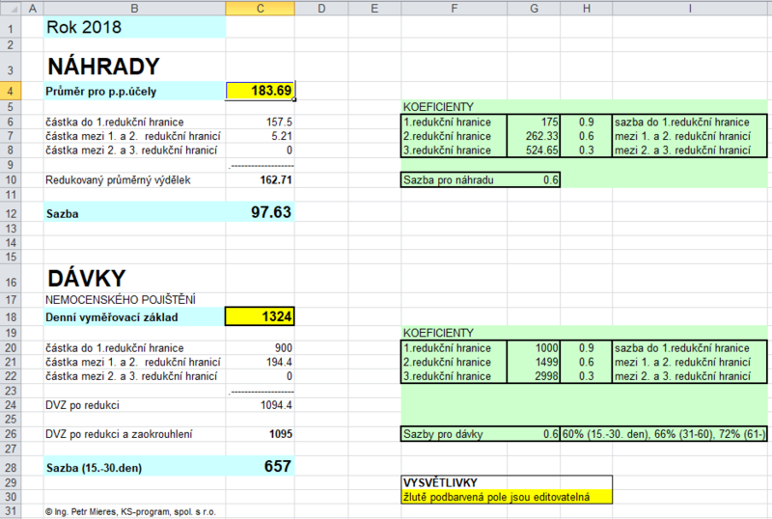Select column G header
The height and width of the screenshot is (519, 772).
(534, 9)
